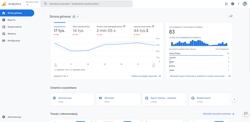This screenshot has width=250, height=122.
Task: Go to Eksplorowanie in the sidebar
Action: [x=14, y=27]
